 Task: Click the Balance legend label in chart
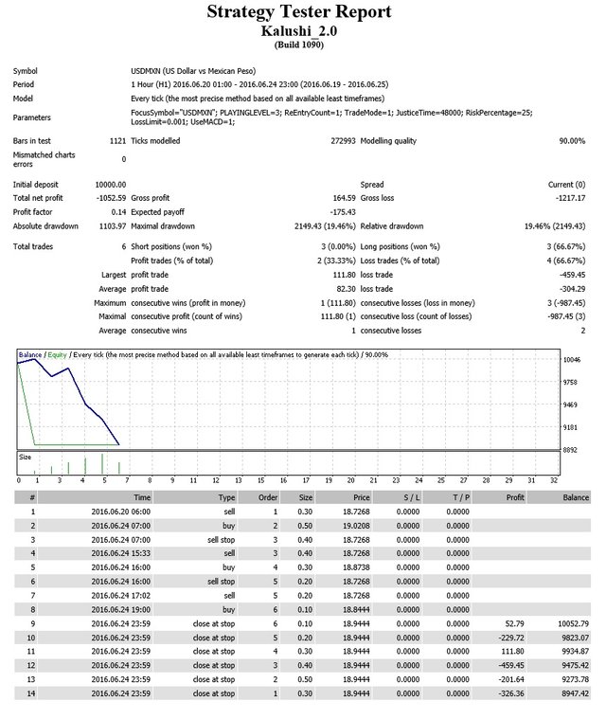pyautogui.click(x=30, y=355)
